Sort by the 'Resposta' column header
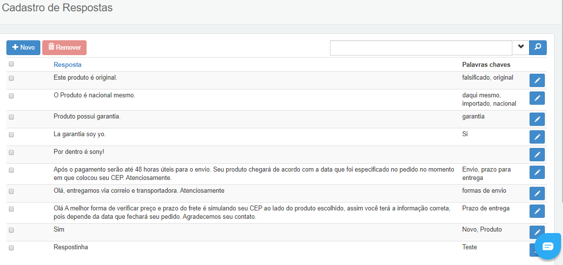563x265 pixels. pos(67,65)
